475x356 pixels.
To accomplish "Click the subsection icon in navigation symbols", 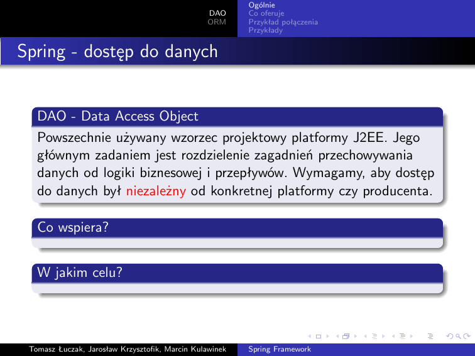I will 376,337.
